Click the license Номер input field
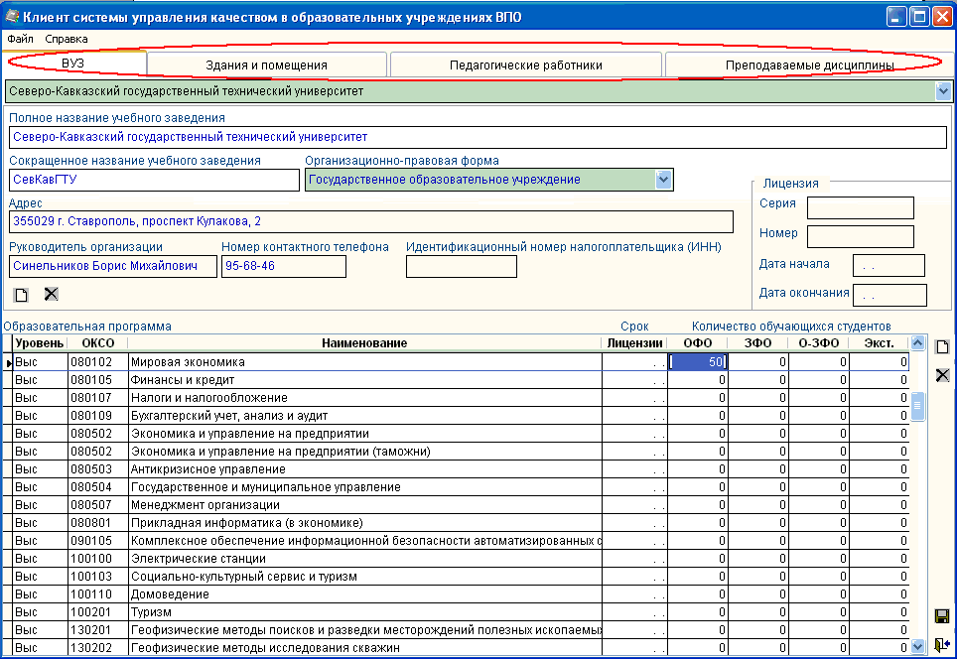This screenshot has height=659, width=957. tap(861, 236)
